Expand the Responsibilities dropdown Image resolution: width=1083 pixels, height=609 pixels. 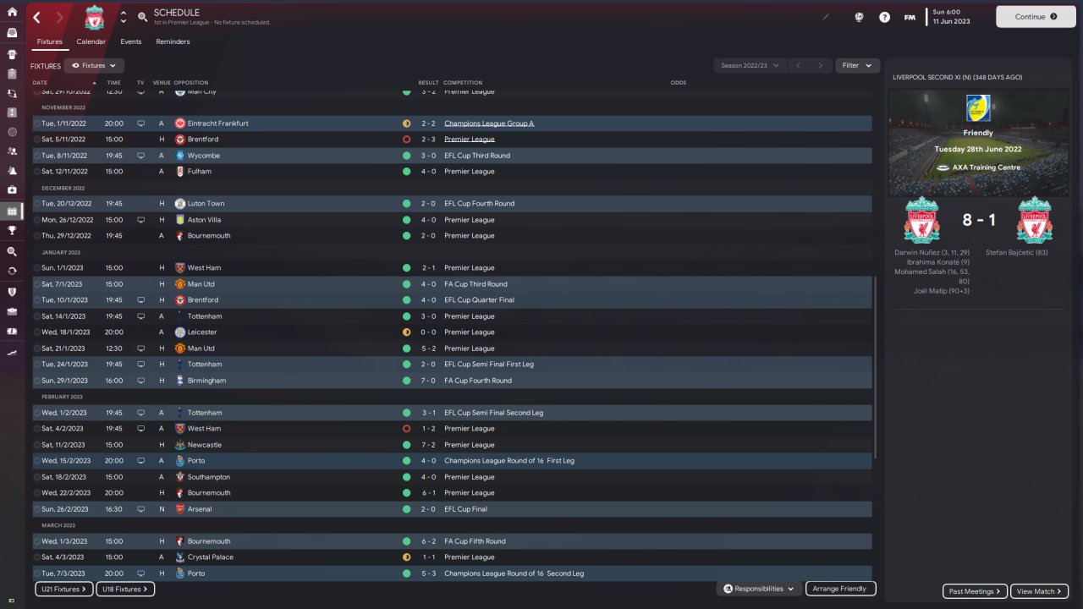click(x=759, y=589)
